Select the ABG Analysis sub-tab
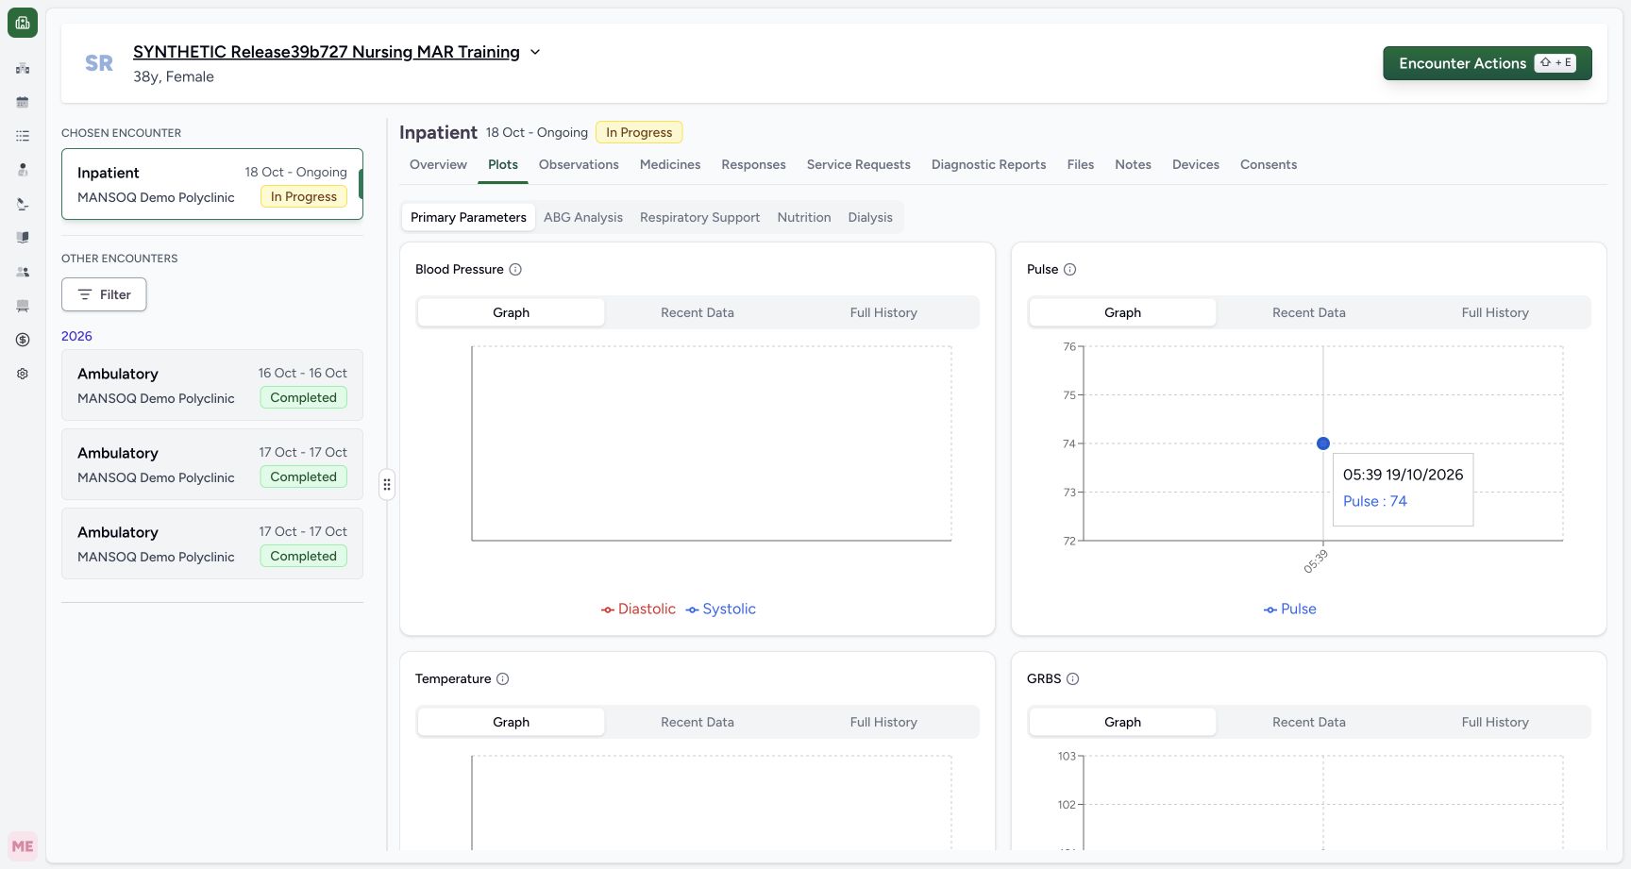The height and width of the screenshot is (869, 1631). pyautogui.click(x=583, y=217)
